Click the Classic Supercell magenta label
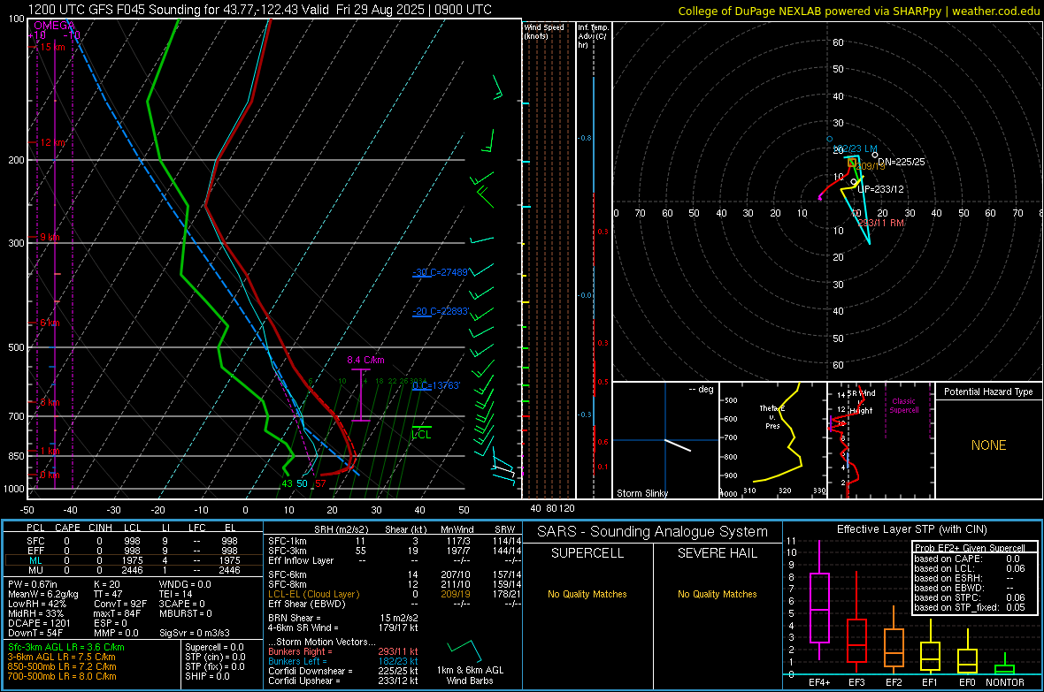Screen dimensions: 1044x692 [903, 406]
